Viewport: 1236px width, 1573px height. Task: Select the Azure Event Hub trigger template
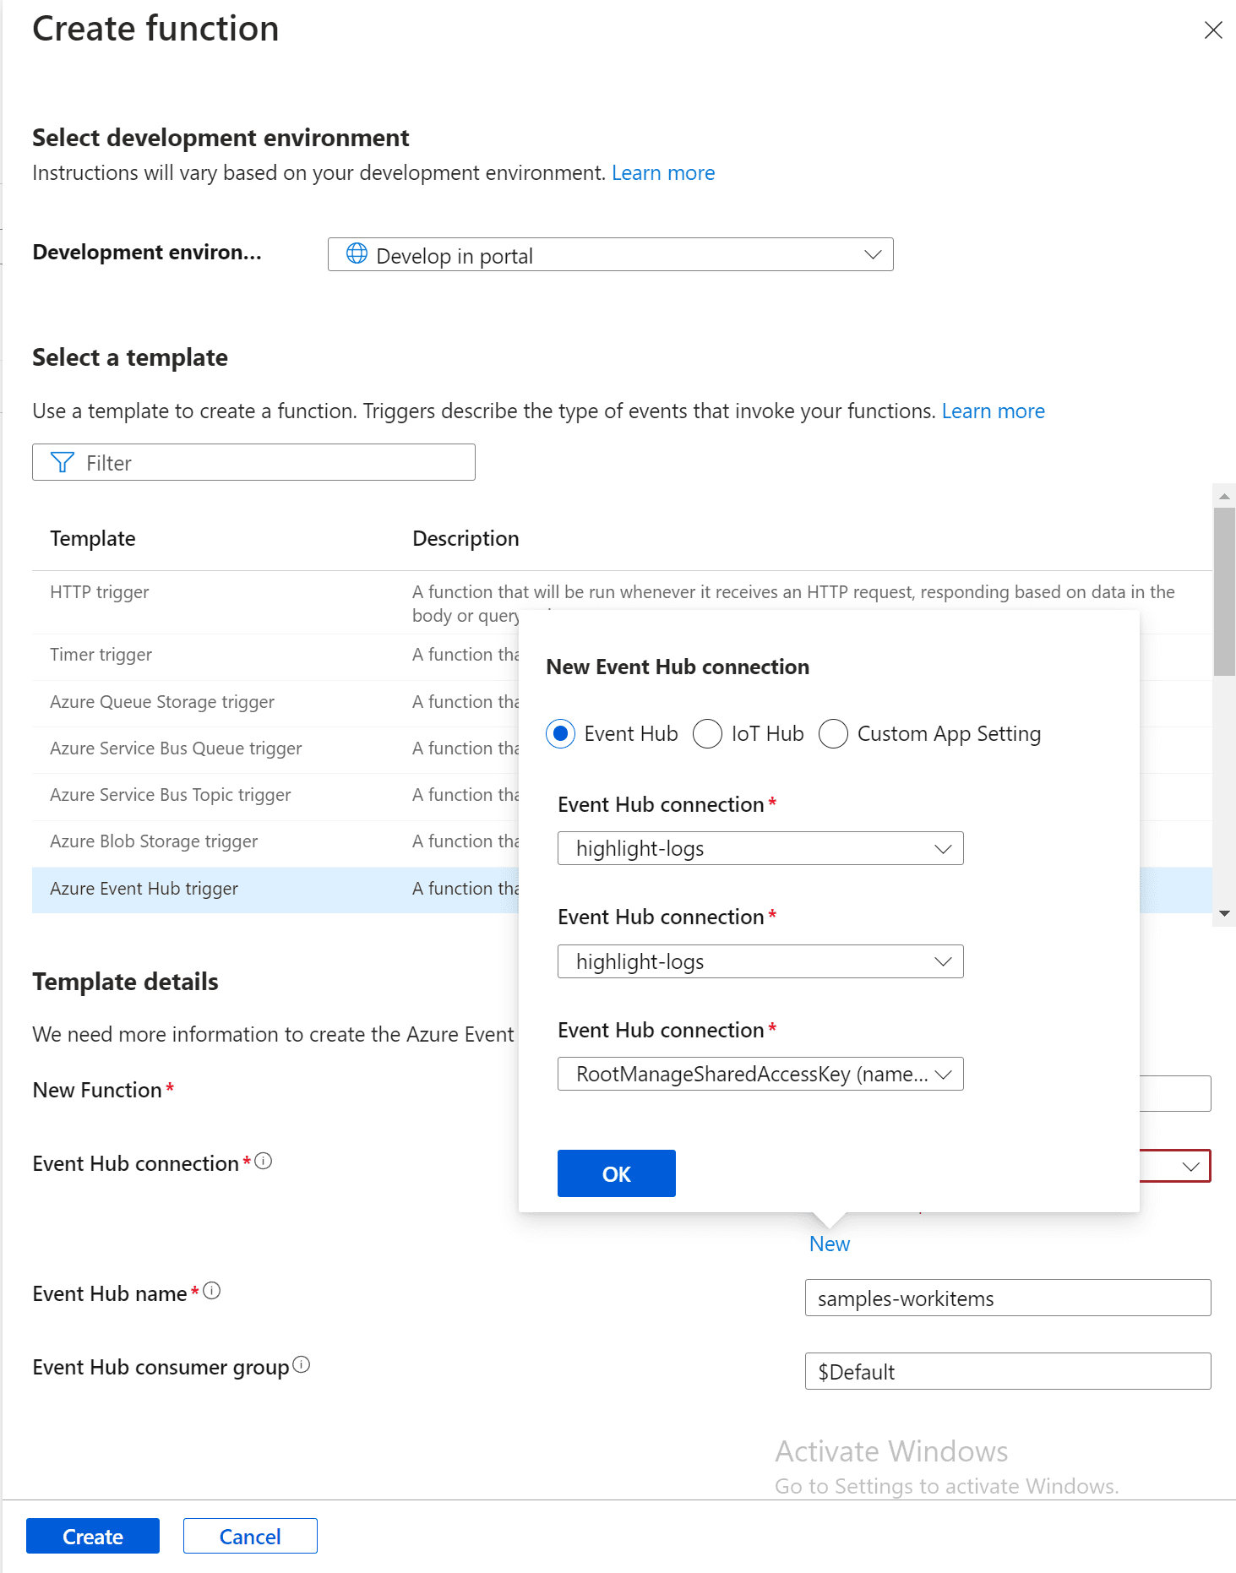point(144,889)
